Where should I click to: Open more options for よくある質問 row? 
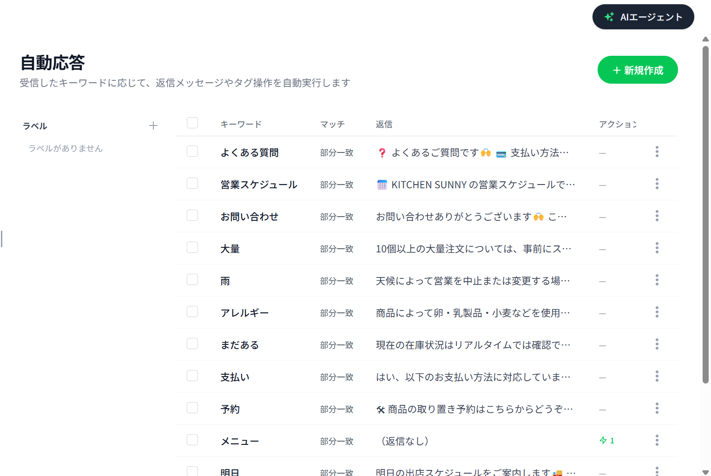pyautogui.click(x=657, y=152)
